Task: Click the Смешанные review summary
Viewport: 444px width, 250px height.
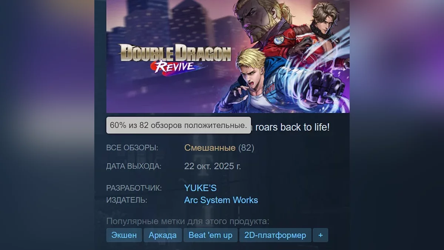Action: point(210,148)
